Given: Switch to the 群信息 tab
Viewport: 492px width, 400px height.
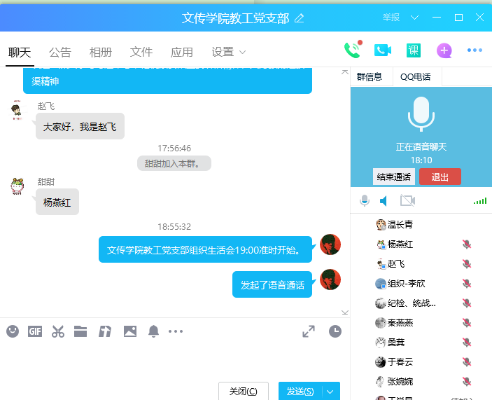Looking at the screenshot, I should click(370, 76).
